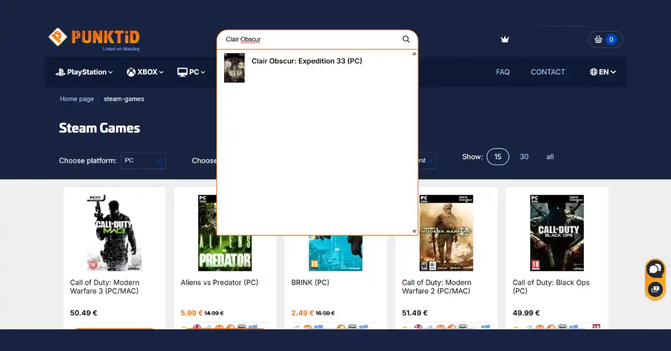Image resolution: width=671 pixels, height=351 pixels.
Task: Click the Punktid logo
Action: coord(94,39)
